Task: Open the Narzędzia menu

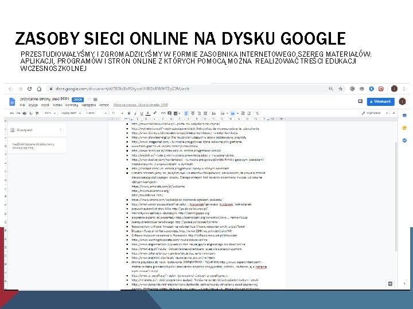Action: click(88, 105)
